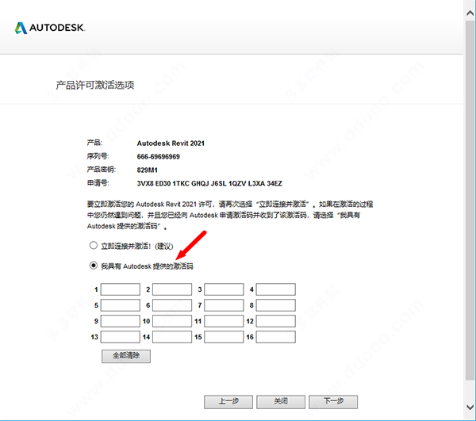The height and width of the screenshot is (421, 476).
Task: Click the 全部清除 button
Action: point(126,357)
